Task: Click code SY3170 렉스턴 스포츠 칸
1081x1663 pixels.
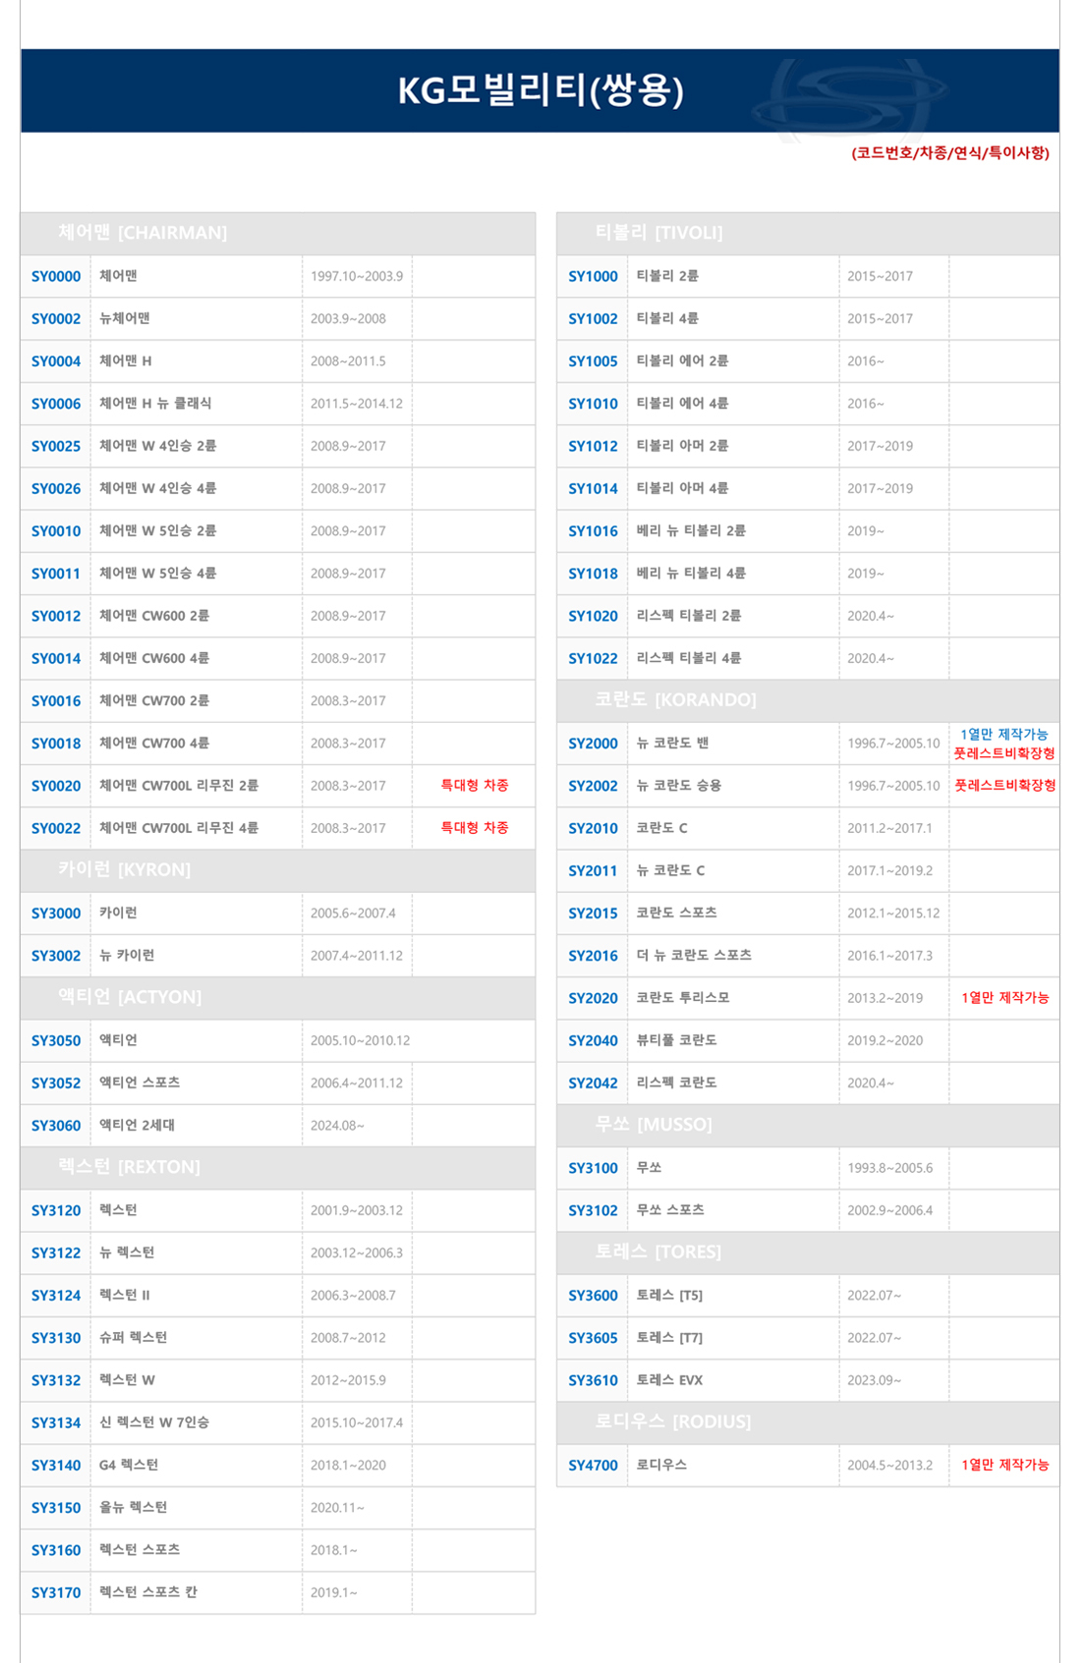Action: point(56,1592)
